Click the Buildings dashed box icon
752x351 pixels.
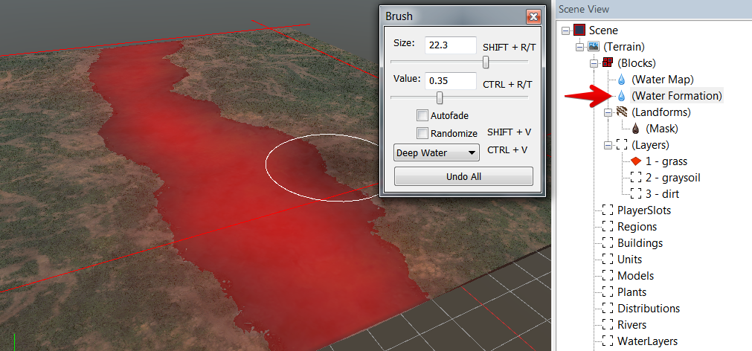(x=608, y=242)
